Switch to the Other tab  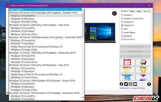(x=139, y=11)
